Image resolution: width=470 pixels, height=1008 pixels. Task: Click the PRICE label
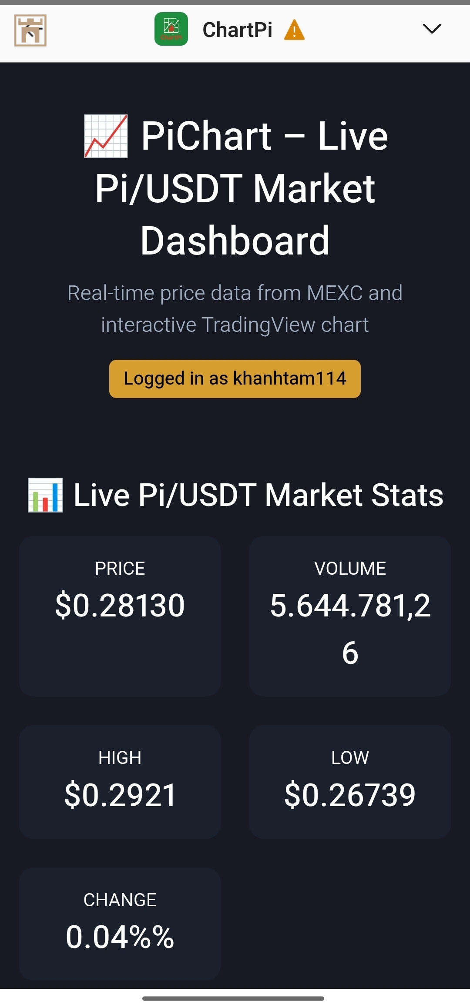[x=120, y=569]
